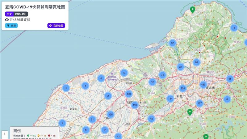Viewport: 247px width, 139px height.
Task: Click the 100 cluster marker
Action: [128, 94]
